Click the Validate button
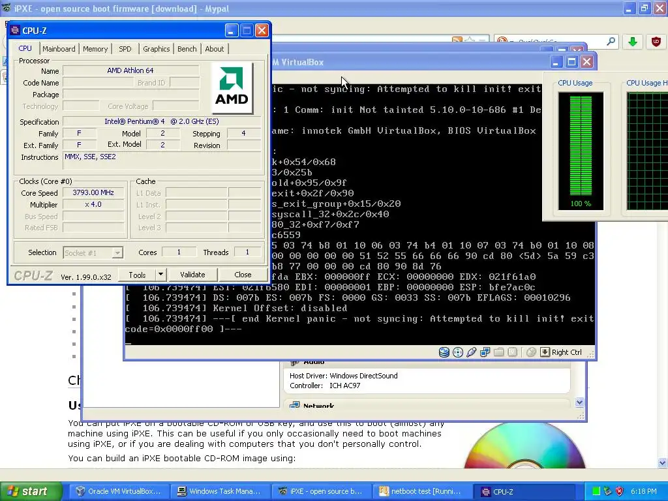668x501 pixels. click(x=192, y=275)
